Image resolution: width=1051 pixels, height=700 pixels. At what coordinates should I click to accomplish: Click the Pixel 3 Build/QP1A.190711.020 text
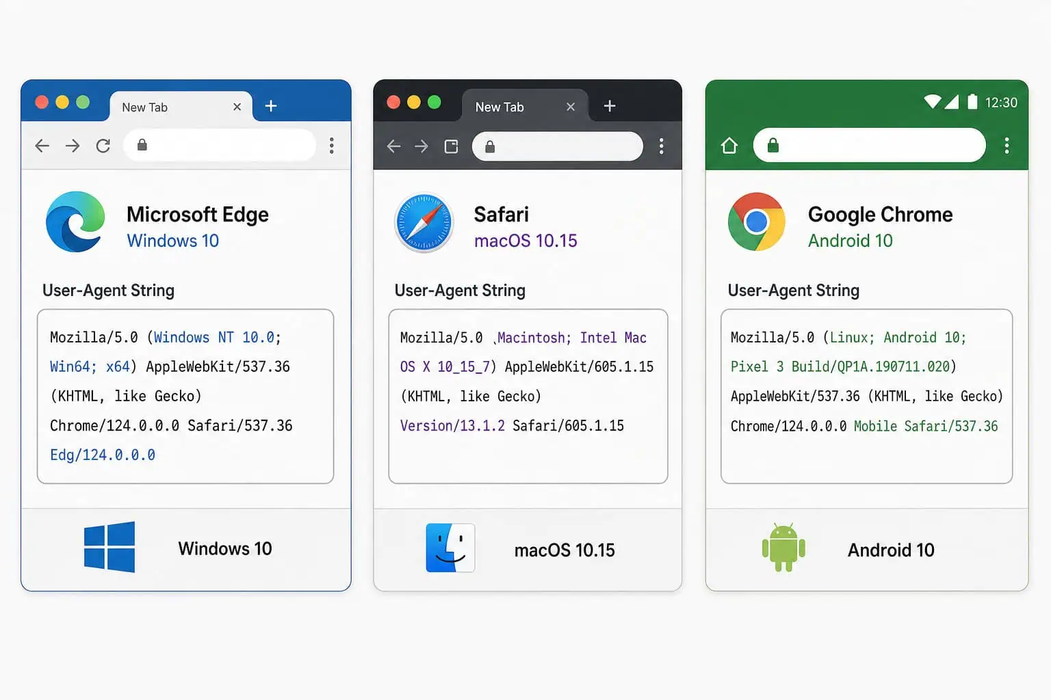point(840,366)
